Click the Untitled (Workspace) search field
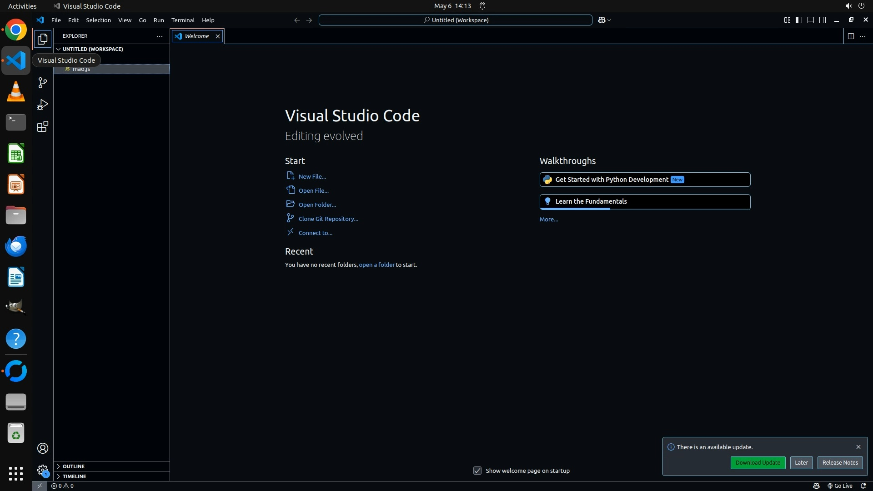873x491 pixels. point(455,20)
